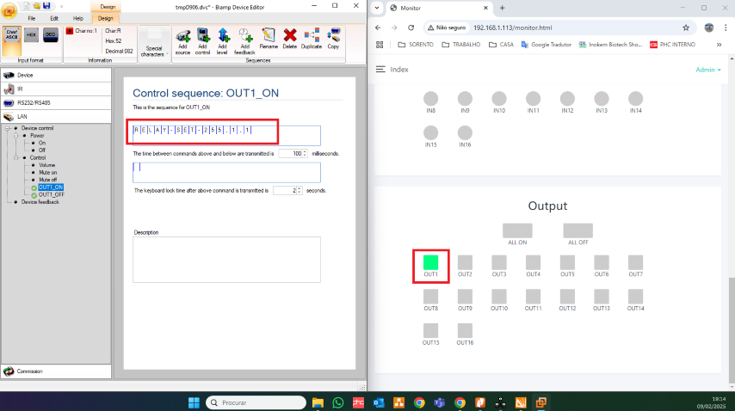Click the Add feedback icon
Image resolution: width=735 pixels, height=411 pixels.
pyautogui.click(x=244, y=41)
